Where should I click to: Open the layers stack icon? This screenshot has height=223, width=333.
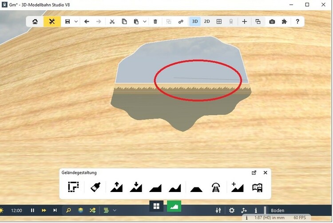pos(81,210)
